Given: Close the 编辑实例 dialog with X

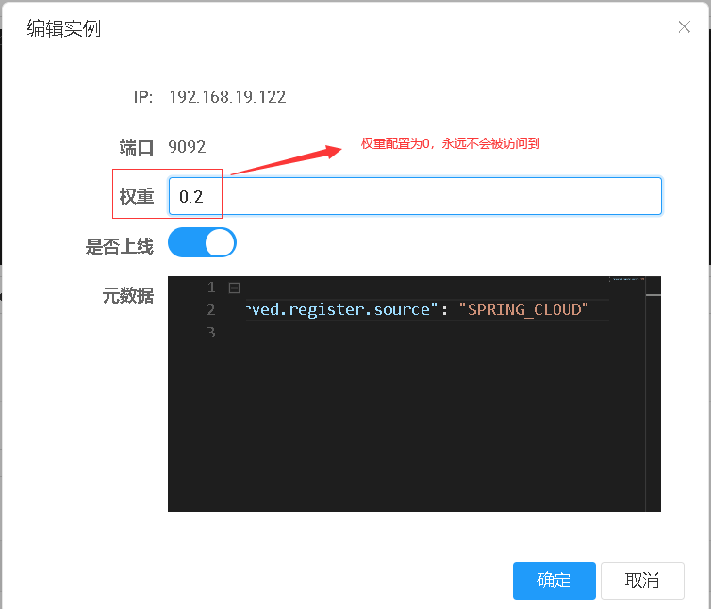Looking at the screenshot, I should (x=685, y=27).
